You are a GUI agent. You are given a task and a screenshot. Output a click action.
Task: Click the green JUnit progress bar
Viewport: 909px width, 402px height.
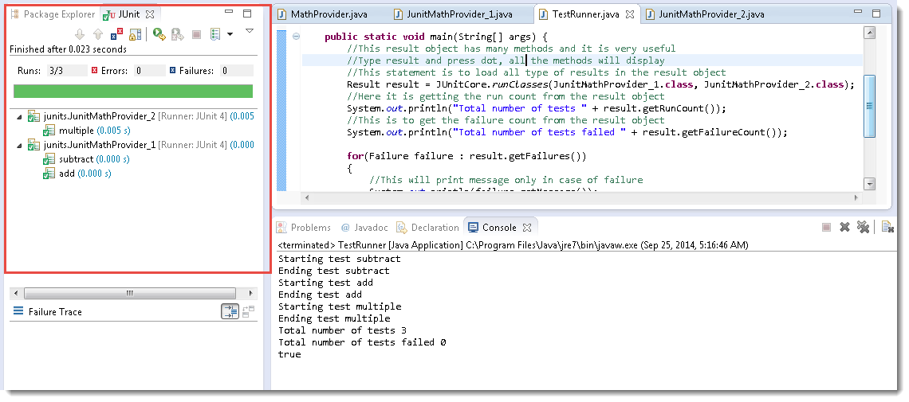(133, 91)
